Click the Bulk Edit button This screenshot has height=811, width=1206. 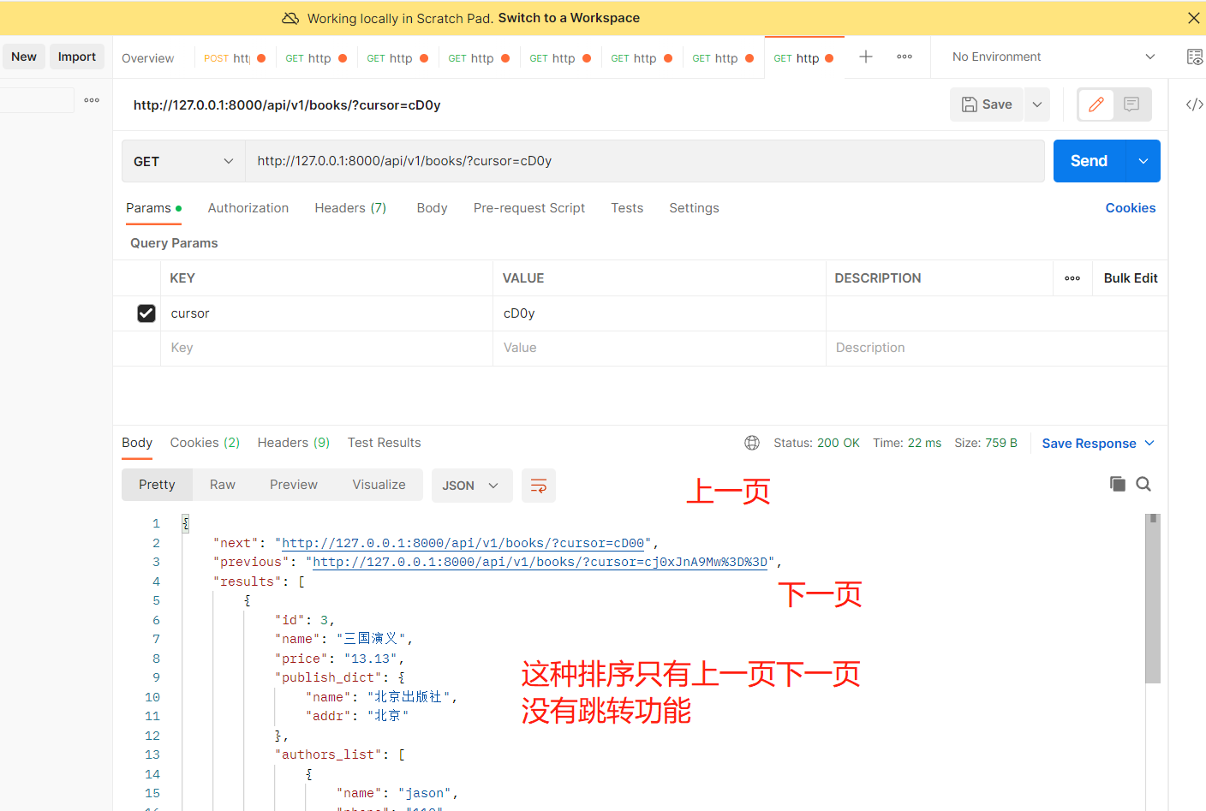pyautogui.click(x=1131, y=278)
